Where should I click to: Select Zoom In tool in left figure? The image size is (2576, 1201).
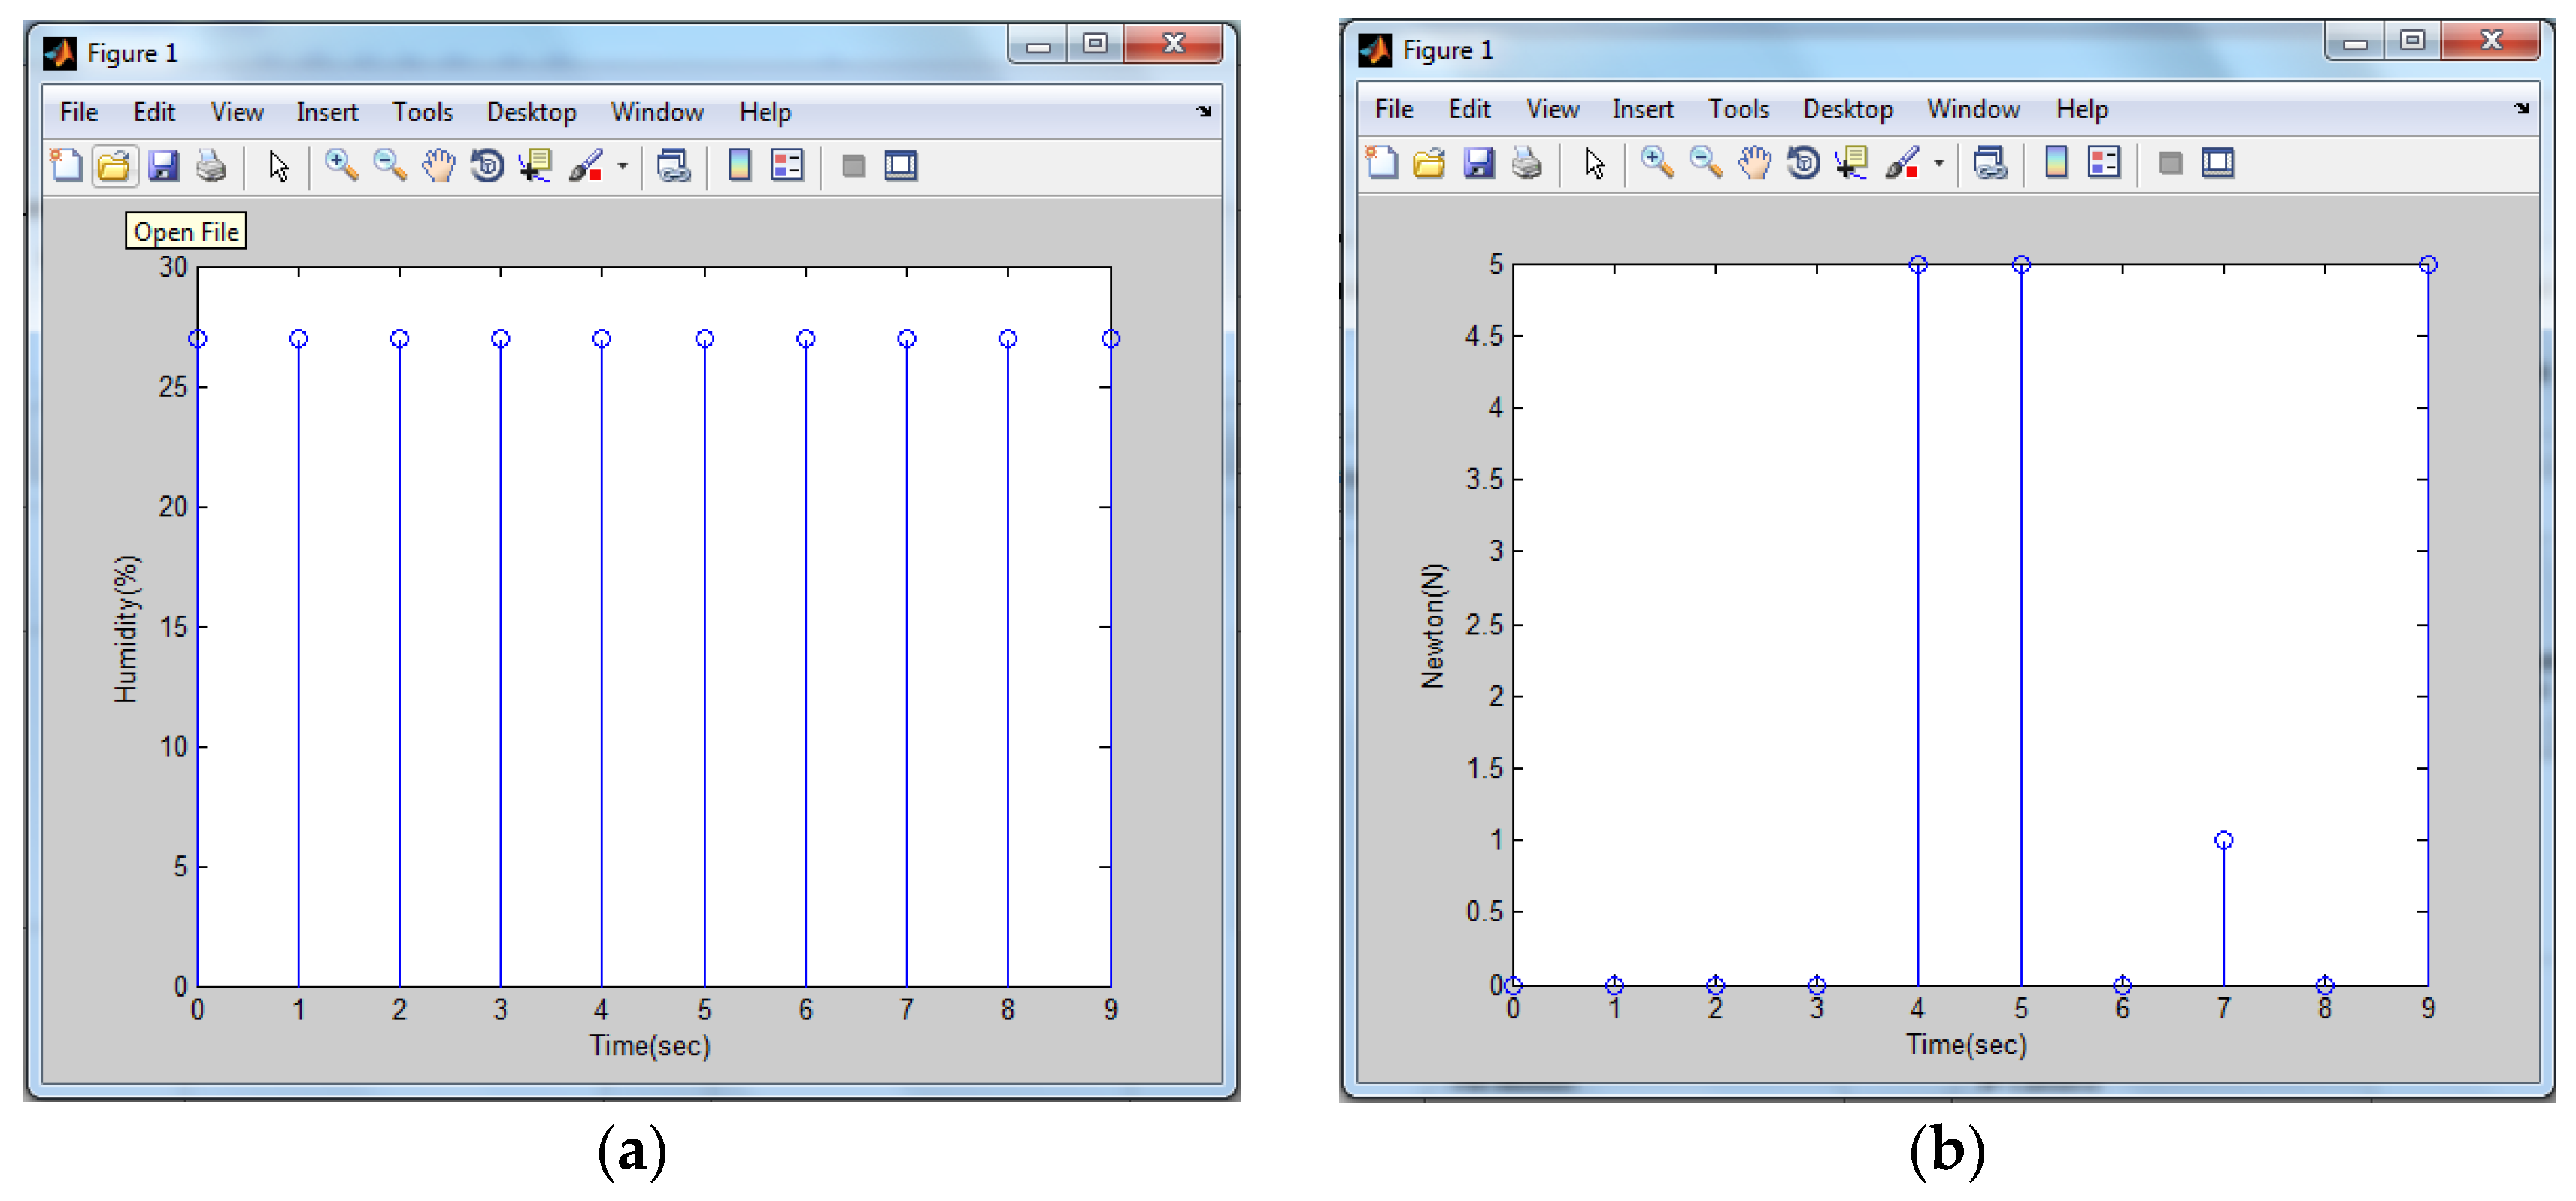[x=341, y=166]
